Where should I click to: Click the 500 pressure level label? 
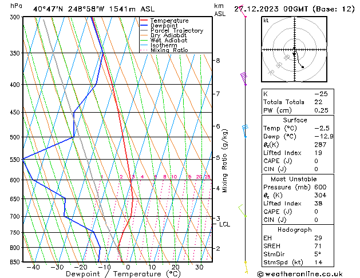coord(16,137)
